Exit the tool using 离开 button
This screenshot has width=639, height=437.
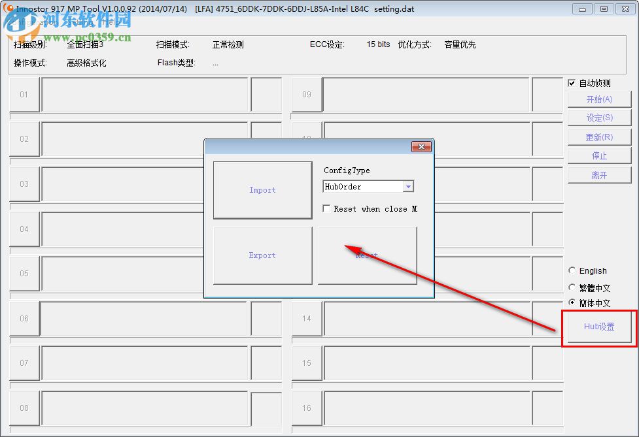(x=598, y=174)
